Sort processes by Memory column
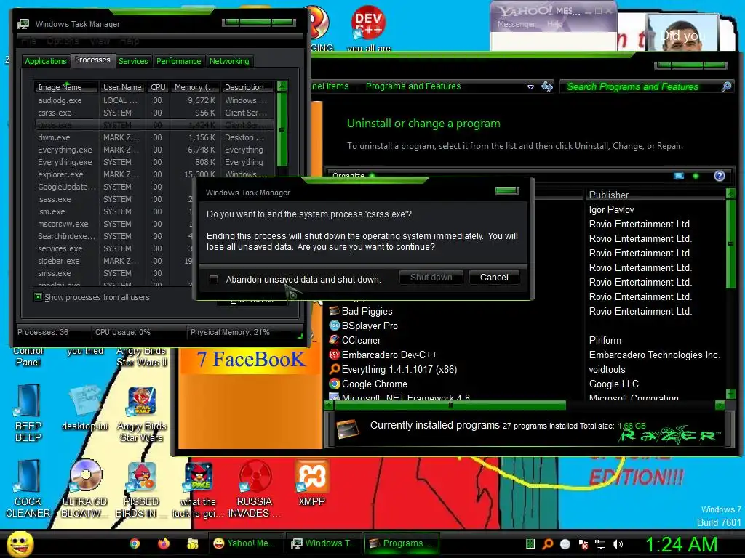Image resolution: width=745 pixels, height=558 pixels. (x=195, y=87)
